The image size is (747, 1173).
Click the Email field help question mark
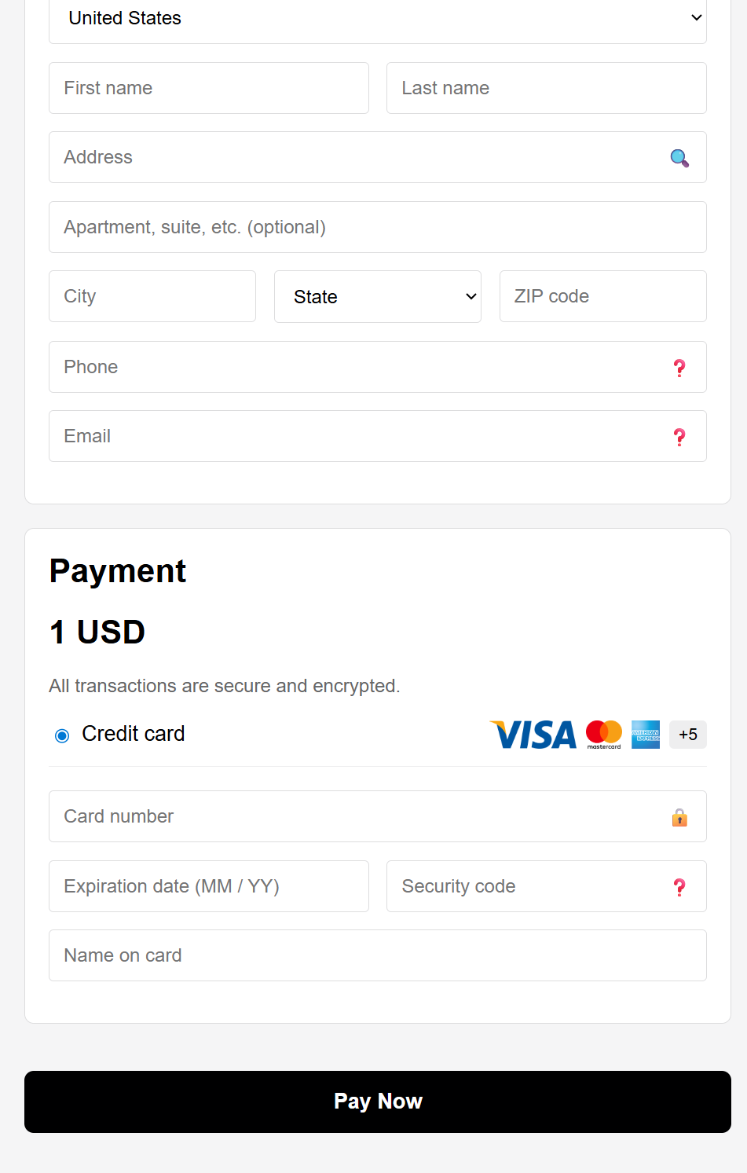coord(679,437)
